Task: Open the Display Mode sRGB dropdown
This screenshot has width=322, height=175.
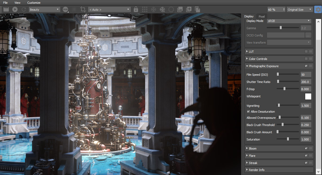Action: (x=289, y=21)
